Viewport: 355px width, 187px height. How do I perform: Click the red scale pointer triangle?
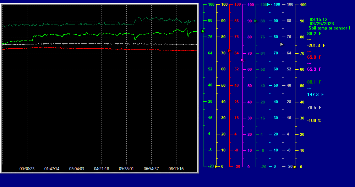pos(229,50)
